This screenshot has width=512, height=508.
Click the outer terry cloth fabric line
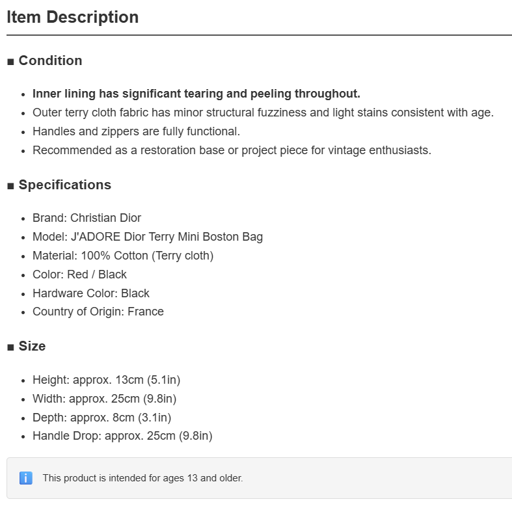click(263, 113)
